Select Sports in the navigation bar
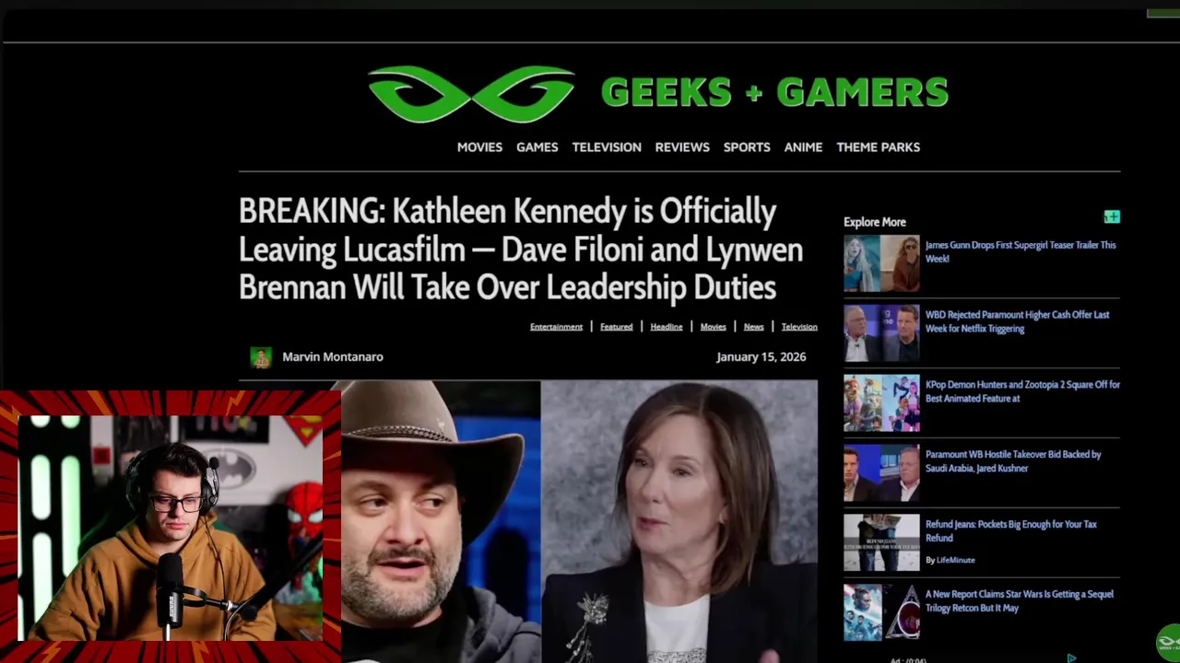This screenshot has width=1180, height=663. click(x=747, y=147)
